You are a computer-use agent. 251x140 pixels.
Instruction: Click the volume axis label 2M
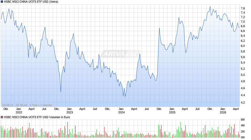243,131
